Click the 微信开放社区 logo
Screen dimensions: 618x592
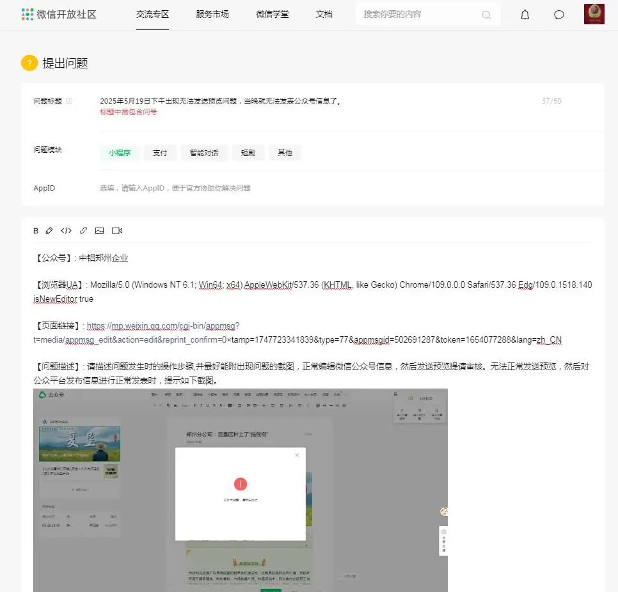coord(59,14)
